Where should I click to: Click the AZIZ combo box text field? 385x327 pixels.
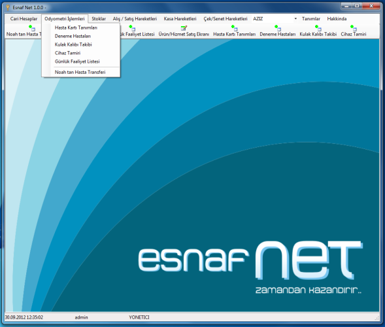click(x=273, y=19)
